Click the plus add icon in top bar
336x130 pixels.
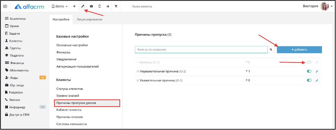click(74, 7)
